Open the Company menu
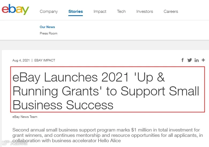Image resolution: width=209 pixels, height=147 pixels. (x=49, y=11)
